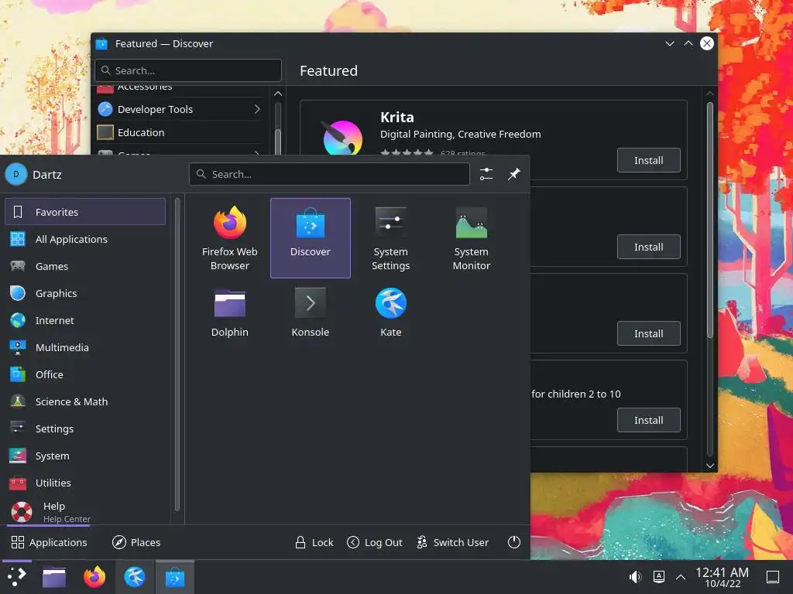
Task: Open Graphics category in launcher
Action: [85, 293]
